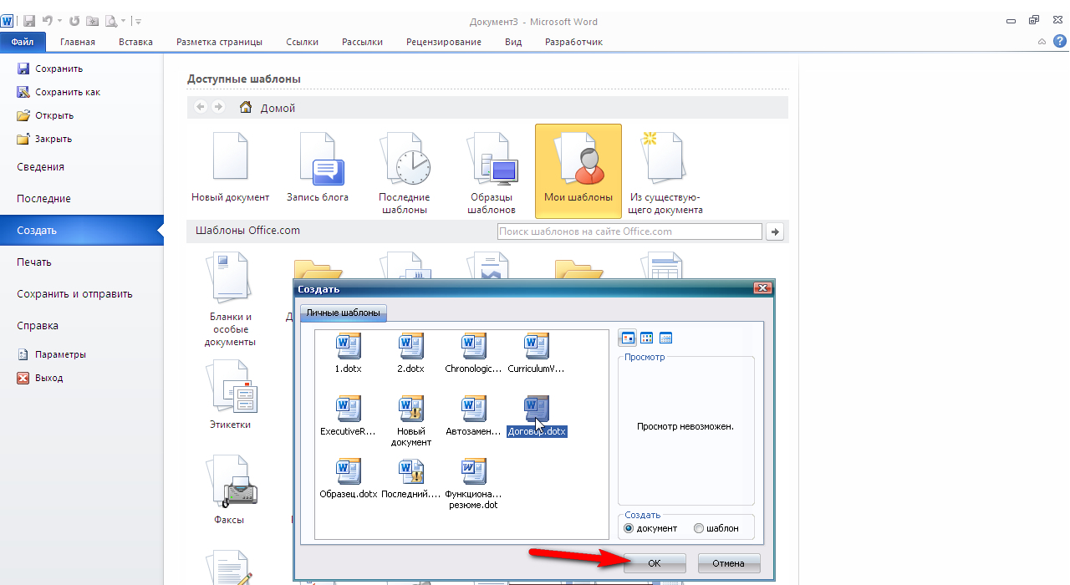This screenshot has width=1070, height=585.
Task: Open the Главная tab
Action: pos(78,42)
